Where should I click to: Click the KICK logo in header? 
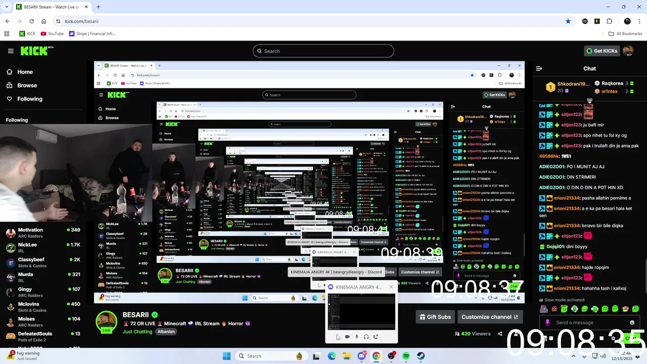point(36,51)
